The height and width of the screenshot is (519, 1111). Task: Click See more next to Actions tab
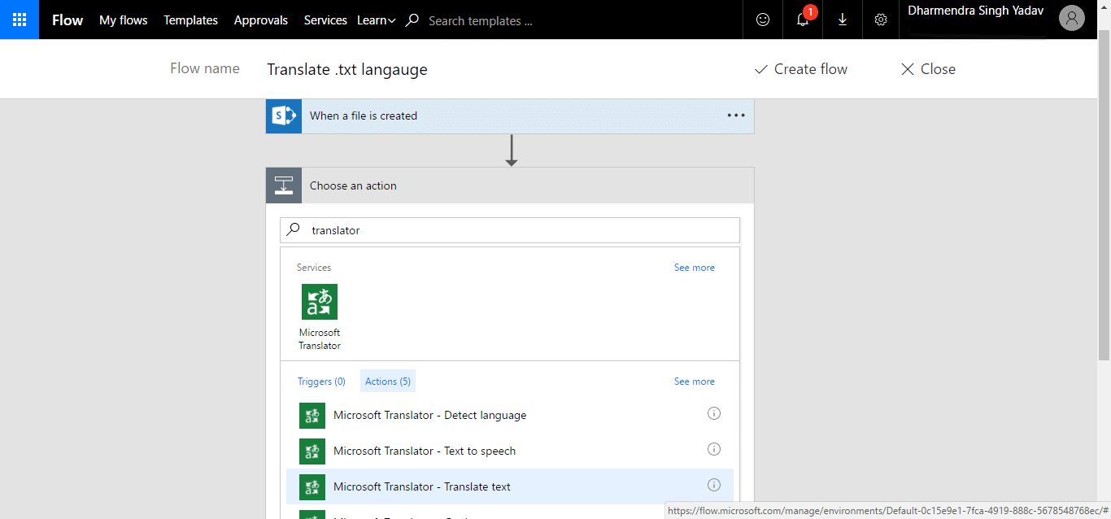(695, 382)
